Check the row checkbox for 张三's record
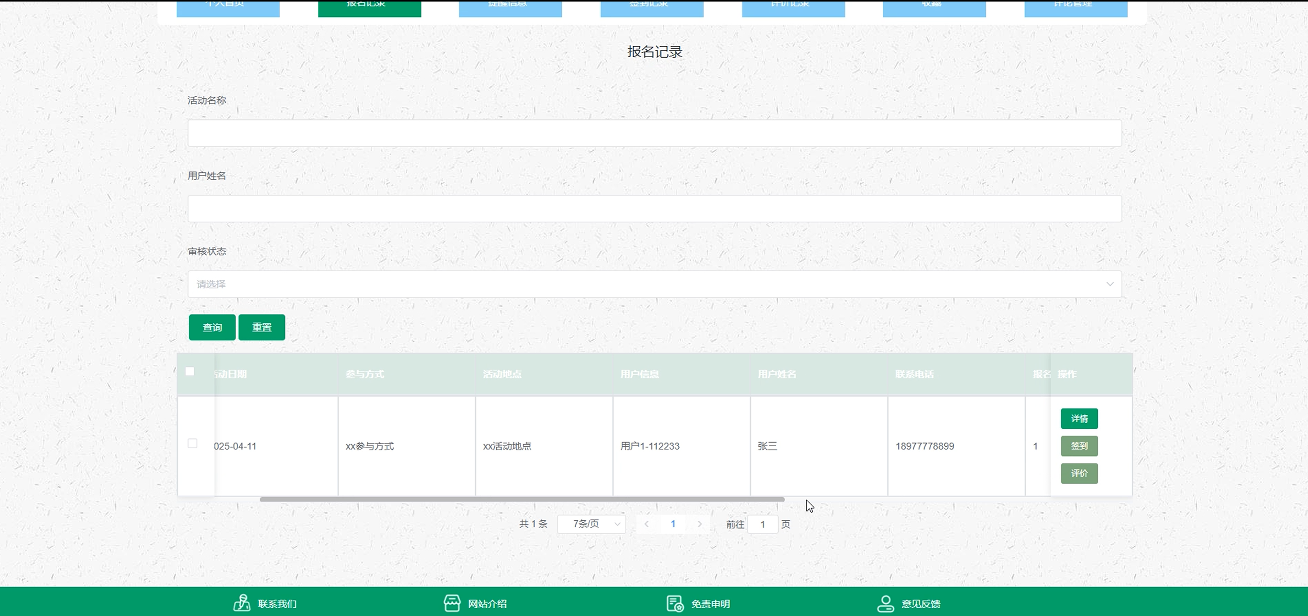Viewport: 1308px width, 616px height. click(x=192, y=443)
